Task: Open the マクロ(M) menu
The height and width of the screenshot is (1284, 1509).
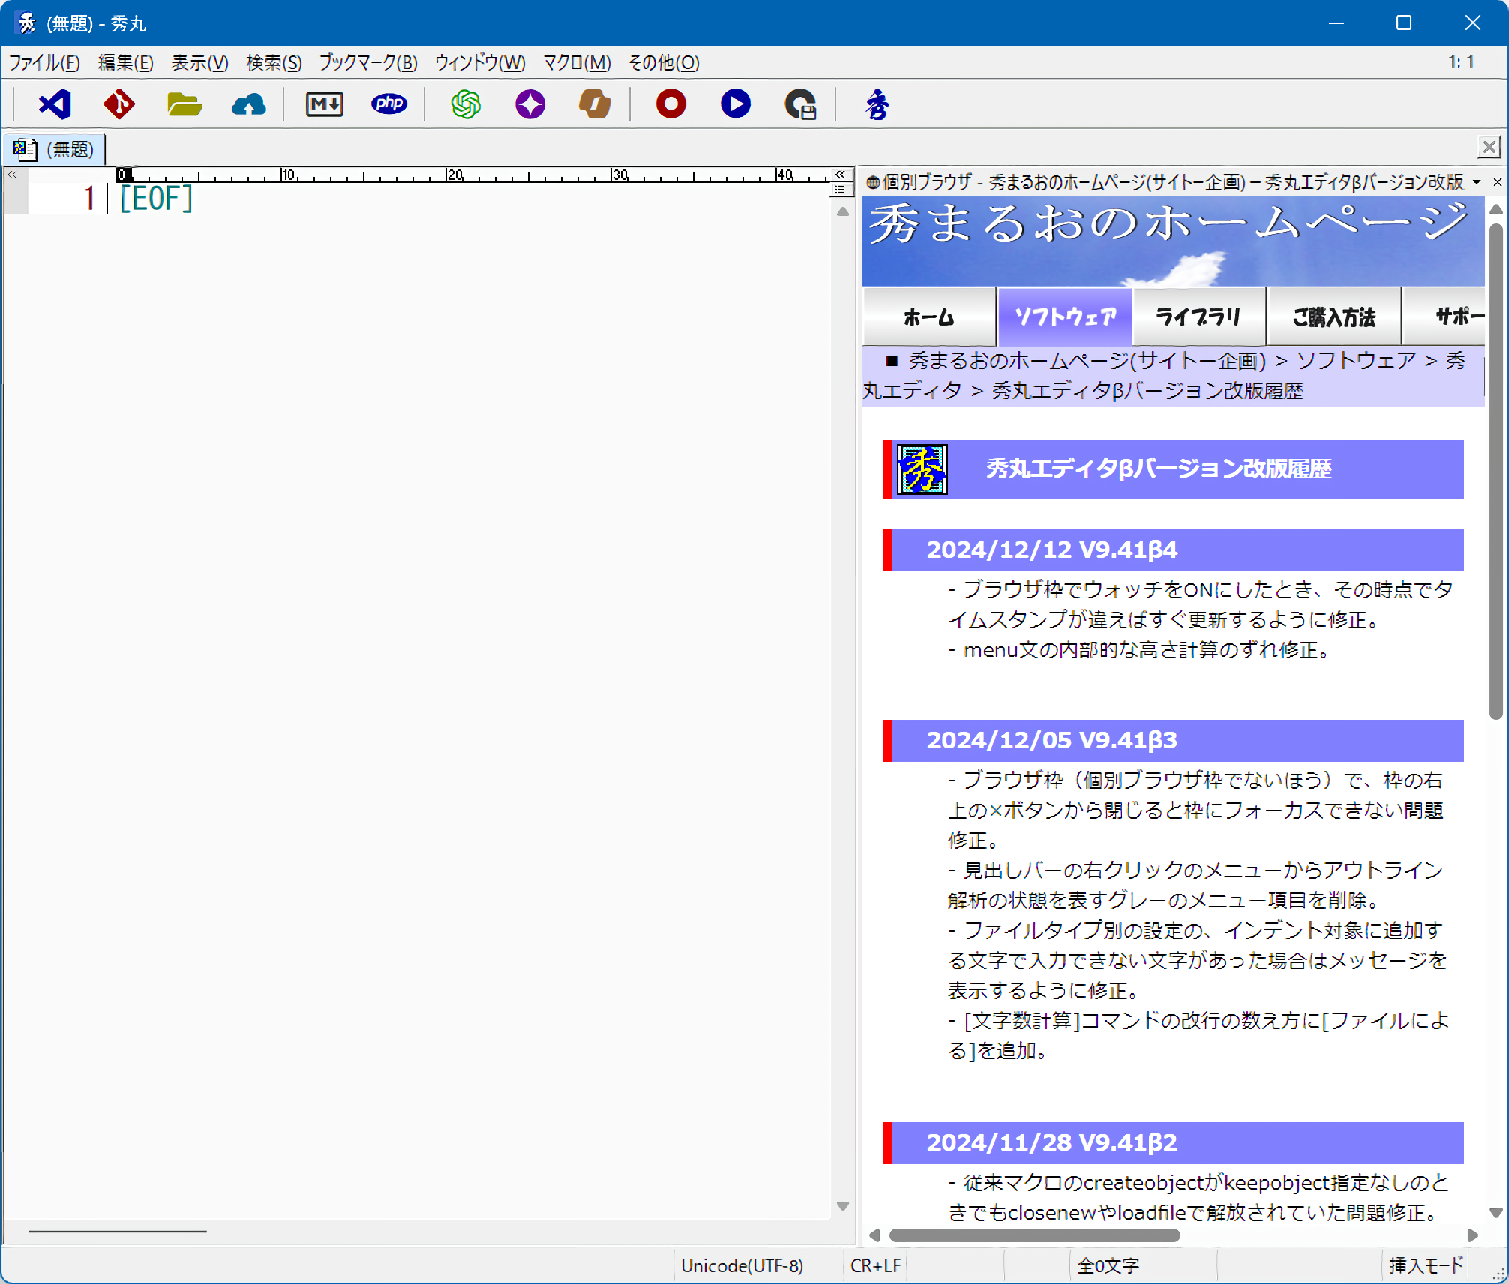Action: pyautogui.click(x=576, y=63)
